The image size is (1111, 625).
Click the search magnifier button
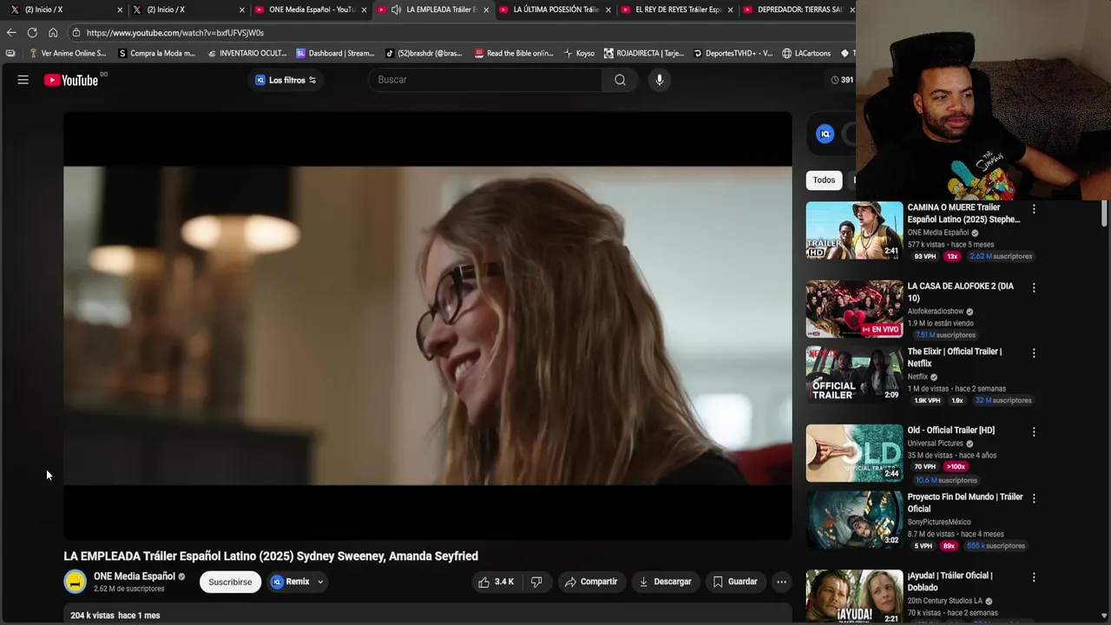tap(620, 80)
